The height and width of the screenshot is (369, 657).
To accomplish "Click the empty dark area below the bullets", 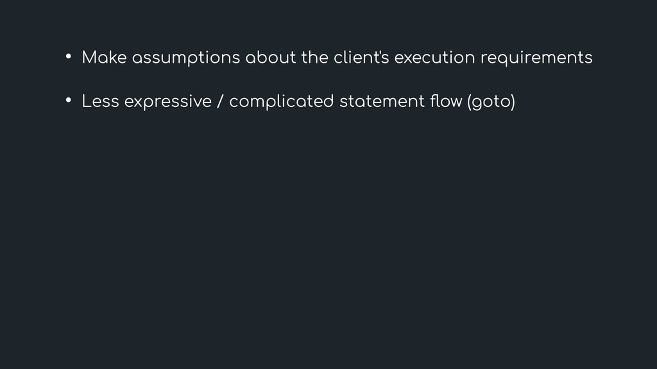I will 328,243.
